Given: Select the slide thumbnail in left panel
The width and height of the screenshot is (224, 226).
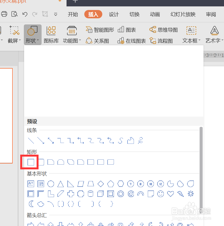Looking at the screenshot, I should click(6, 116).
